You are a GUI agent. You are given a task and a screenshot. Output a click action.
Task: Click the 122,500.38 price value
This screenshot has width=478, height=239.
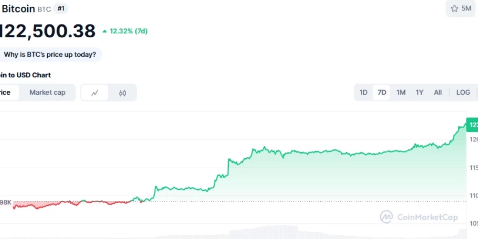point(48,31)
